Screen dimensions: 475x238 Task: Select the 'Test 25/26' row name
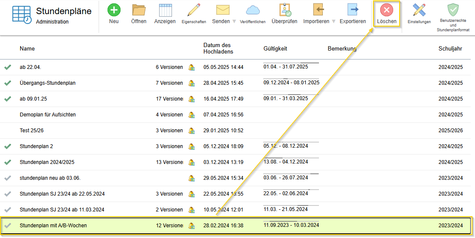[x=31, y=130]
